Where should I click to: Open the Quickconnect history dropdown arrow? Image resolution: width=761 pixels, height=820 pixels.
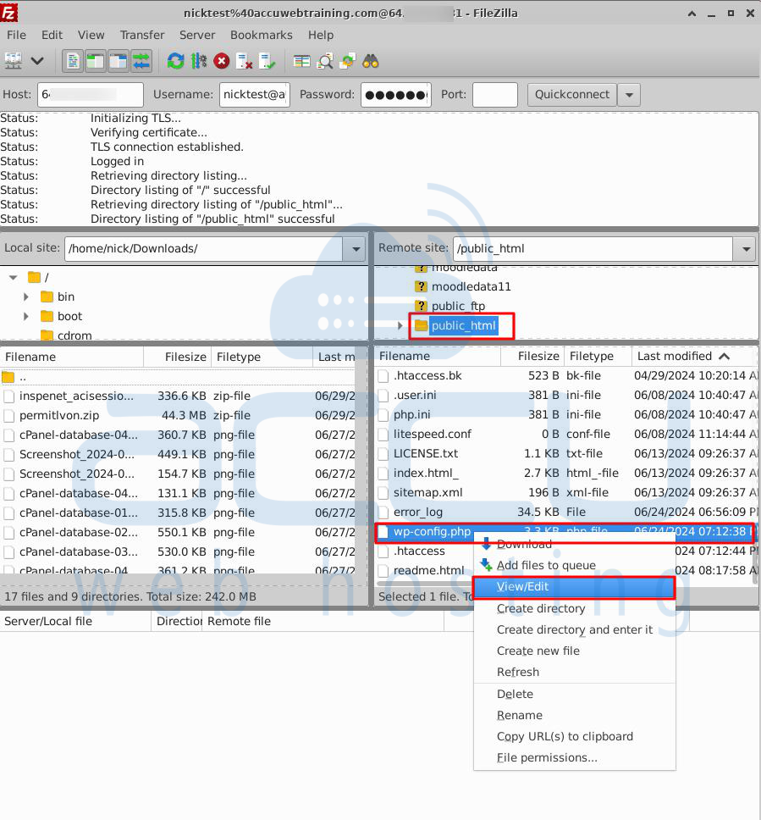[629, 95]
